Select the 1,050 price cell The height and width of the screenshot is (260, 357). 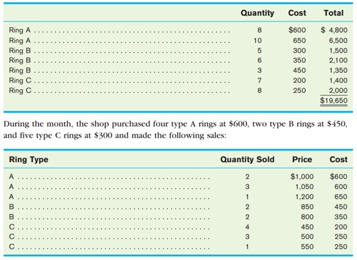304,186
